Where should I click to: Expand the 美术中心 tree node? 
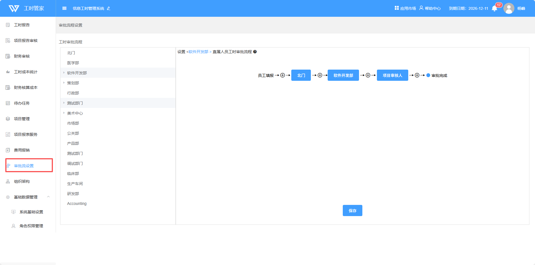(64, 113)
